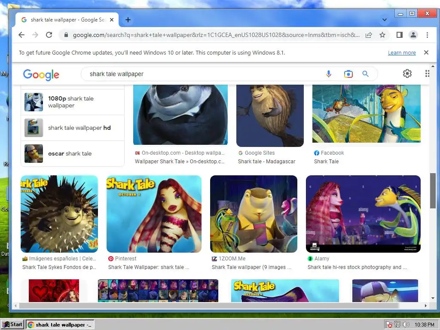
Task: Click the 1ZOOM.Me source label
Action: click(x=229, y=259)
